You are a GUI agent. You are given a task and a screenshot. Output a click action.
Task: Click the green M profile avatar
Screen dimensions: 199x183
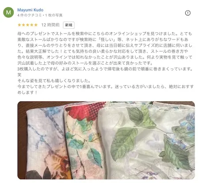pos(8,12)
